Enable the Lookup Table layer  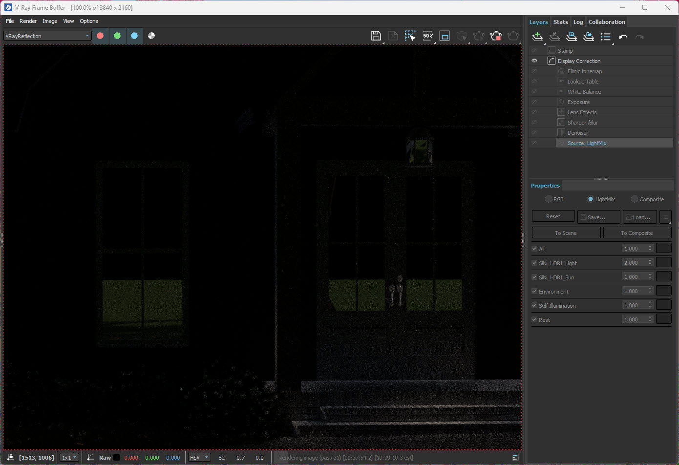pyautogui.click(x=534, y=82)
